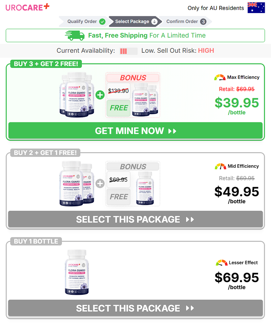271x323 pixels.
Task: Select the Buy 2 Get 1 Free package button
Action: 135,219
